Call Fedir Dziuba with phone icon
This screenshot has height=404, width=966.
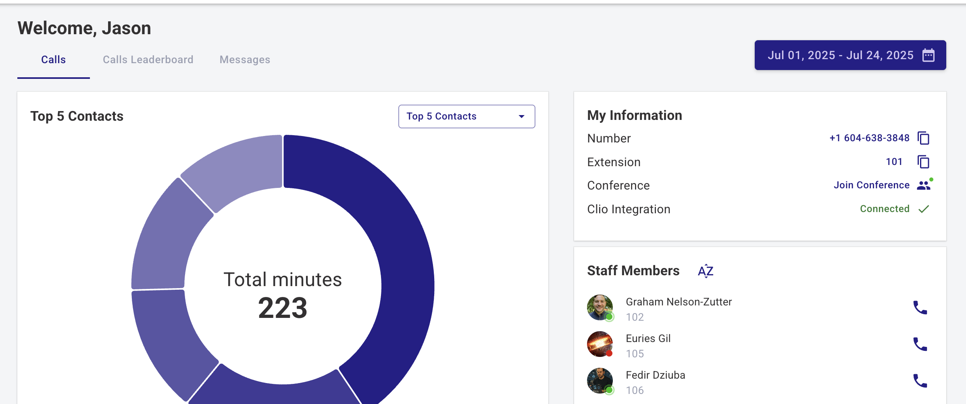click(x=920, y=381)
